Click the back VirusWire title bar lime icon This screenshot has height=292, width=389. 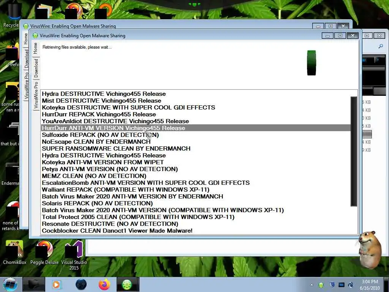tap(26, 26)
